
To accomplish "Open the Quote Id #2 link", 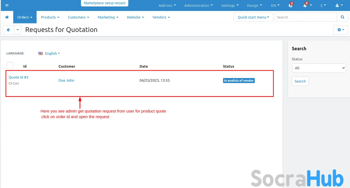I will coord(19,77).
